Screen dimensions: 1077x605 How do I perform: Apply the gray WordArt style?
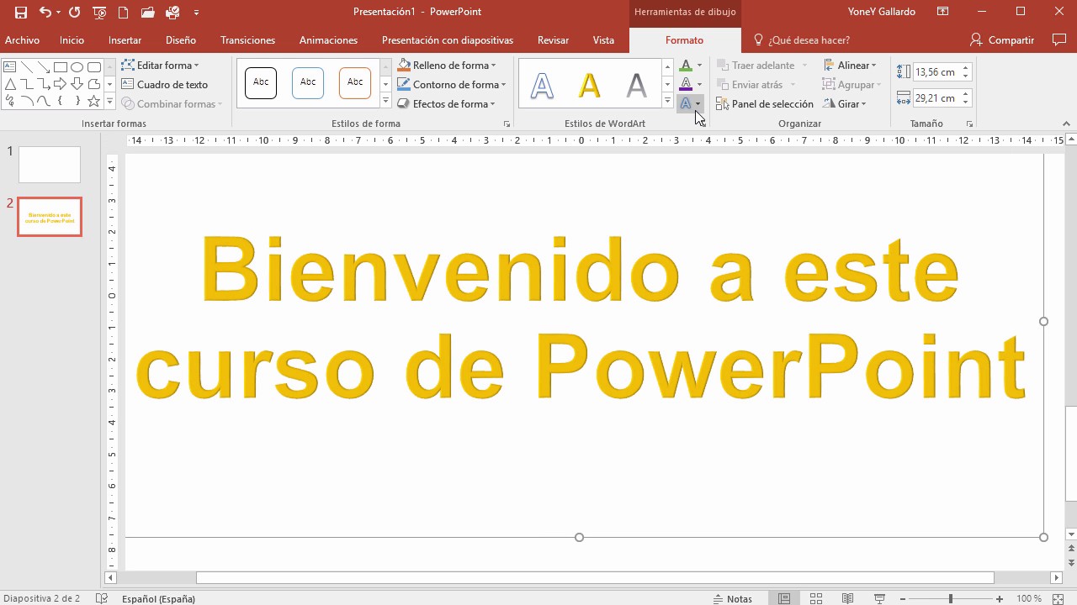637,85
